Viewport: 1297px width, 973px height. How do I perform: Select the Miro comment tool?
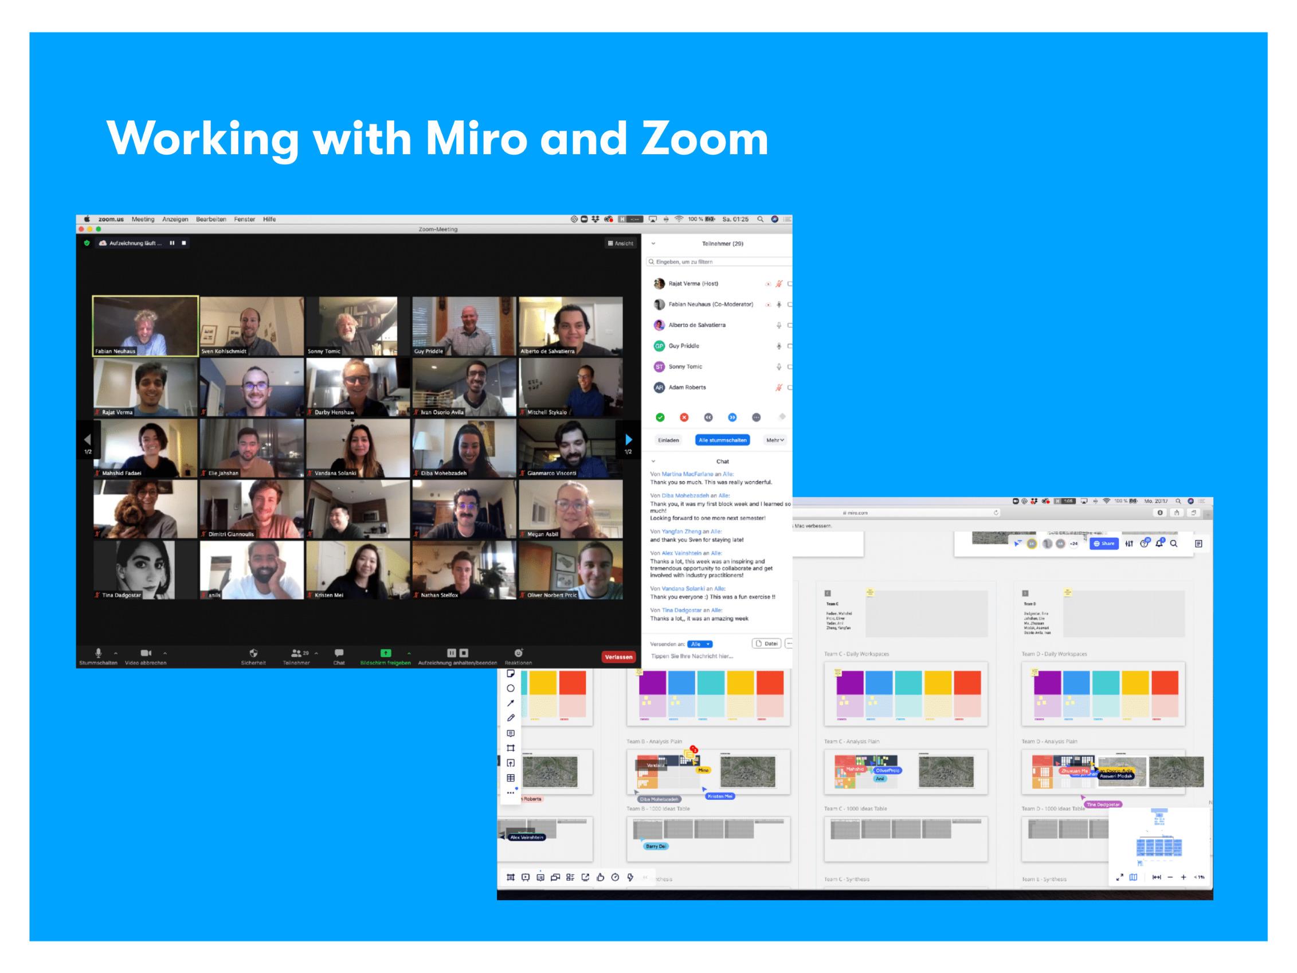click(511, 733)
